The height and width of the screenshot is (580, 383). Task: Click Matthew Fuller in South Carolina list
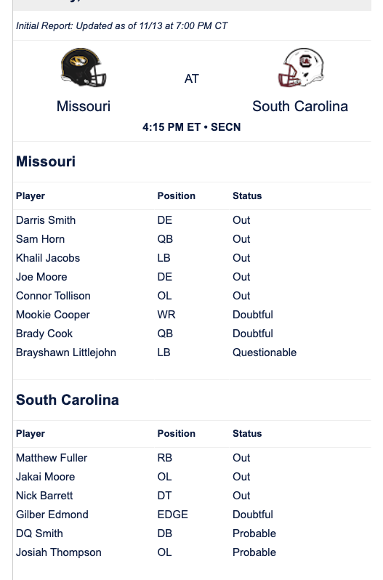[x=52, y=458]
